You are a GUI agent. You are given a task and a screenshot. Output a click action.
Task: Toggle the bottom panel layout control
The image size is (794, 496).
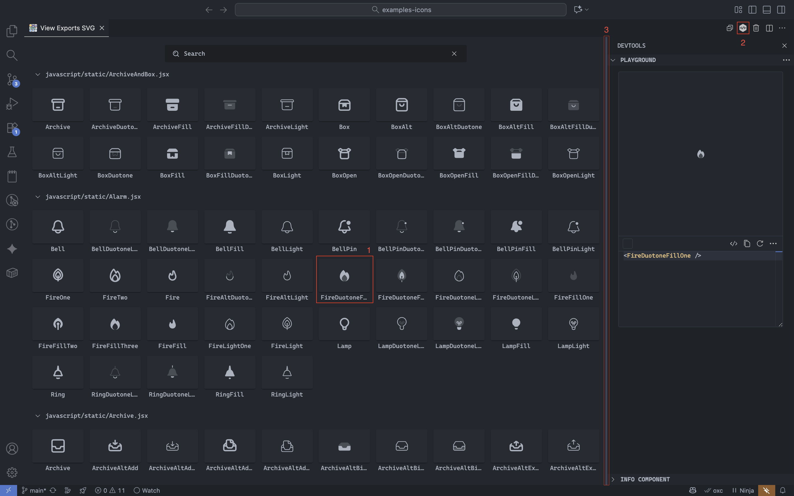[x=766, y=10]
